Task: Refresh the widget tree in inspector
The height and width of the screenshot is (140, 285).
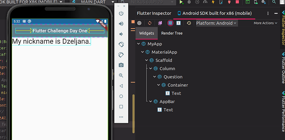Action: 150,23
